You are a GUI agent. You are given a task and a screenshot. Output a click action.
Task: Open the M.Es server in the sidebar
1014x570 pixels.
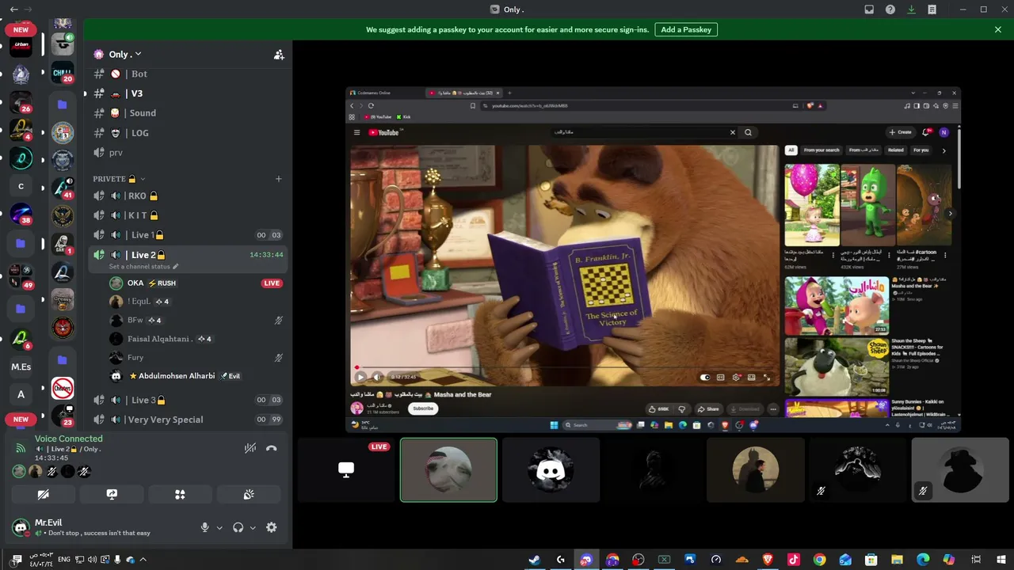(x=21, y=367)
